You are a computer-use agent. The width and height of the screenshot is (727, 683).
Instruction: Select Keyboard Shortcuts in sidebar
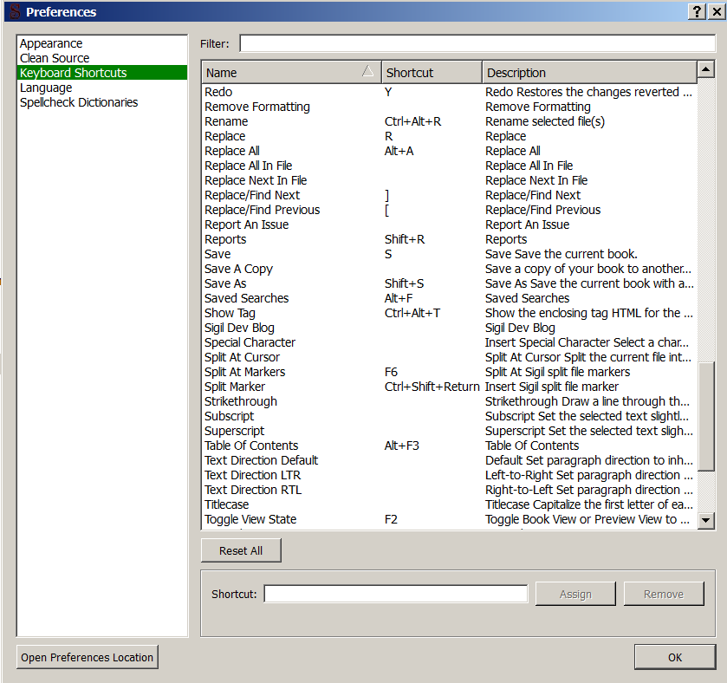point(102,73)
